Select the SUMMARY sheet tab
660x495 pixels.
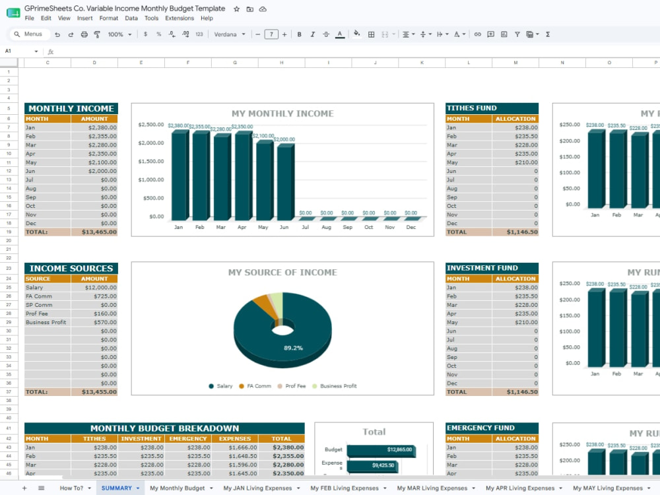(117, 488)
